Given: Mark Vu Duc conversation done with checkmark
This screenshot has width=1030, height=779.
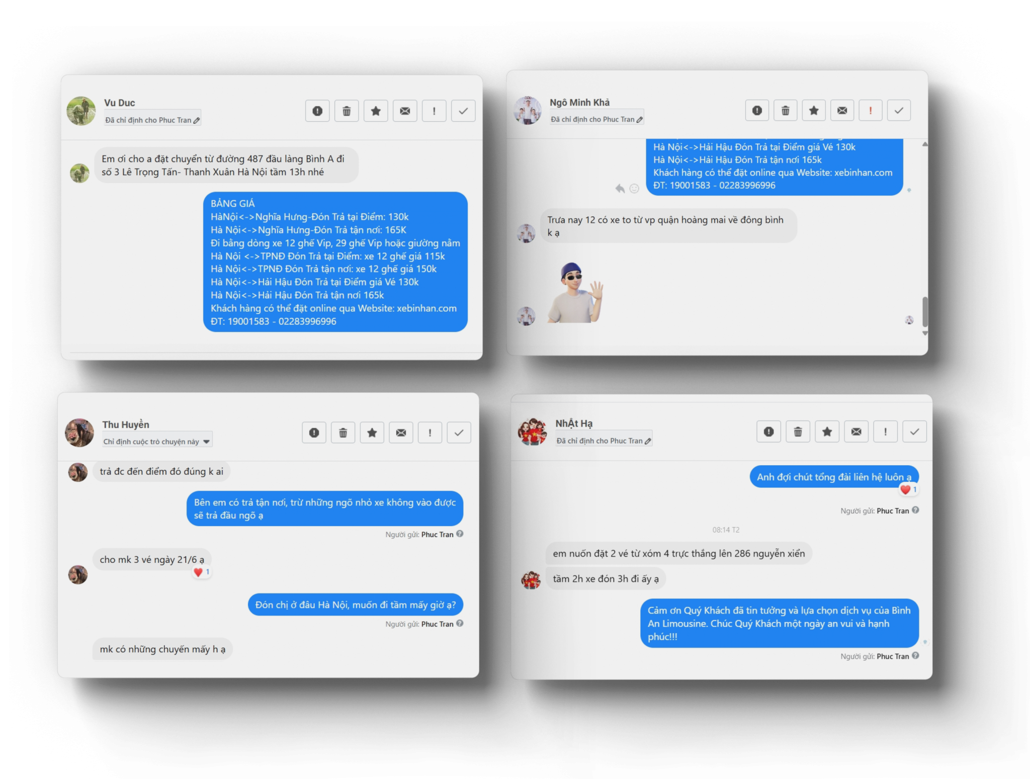Looking at the screenshot, I should tap(463, 111).
